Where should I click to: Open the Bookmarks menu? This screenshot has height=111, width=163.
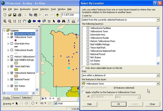[25, 9]
